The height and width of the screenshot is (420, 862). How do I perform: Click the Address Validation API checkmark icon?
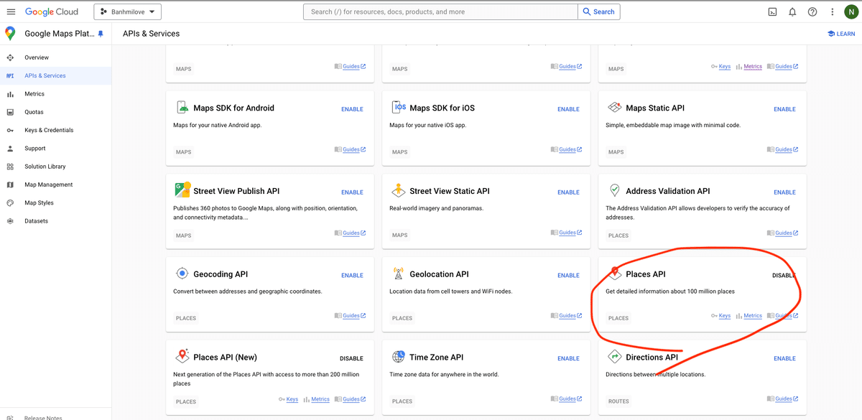click(x=614, y=190)
